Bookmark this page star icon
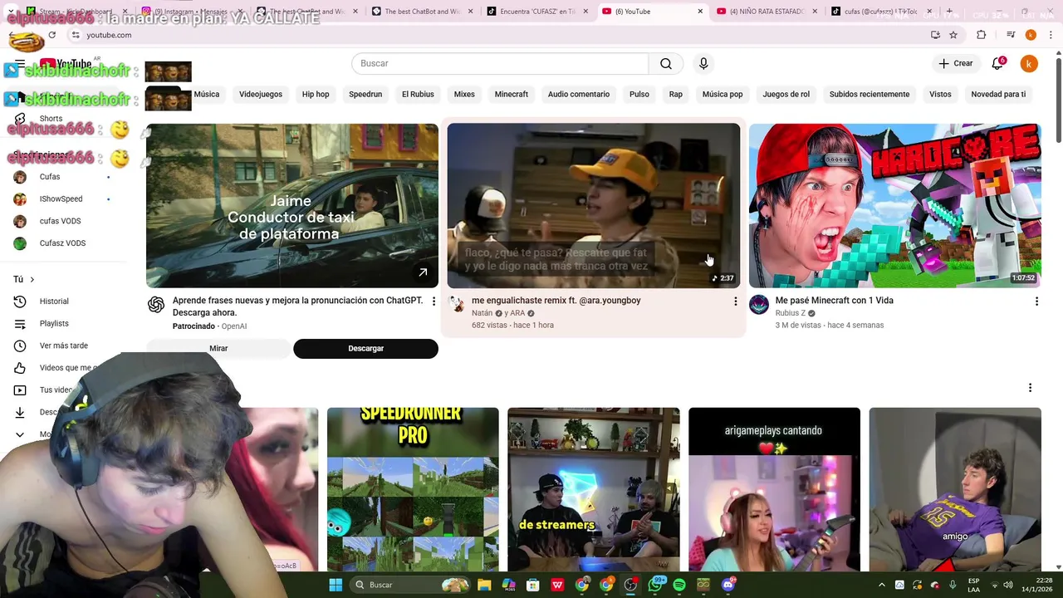The image size is (1063, 598). point(953,35)
